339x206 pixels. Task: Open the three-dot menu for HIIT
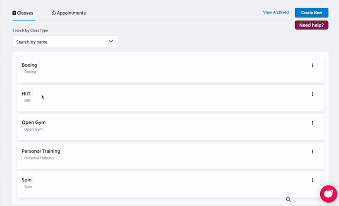pos(312,94)
